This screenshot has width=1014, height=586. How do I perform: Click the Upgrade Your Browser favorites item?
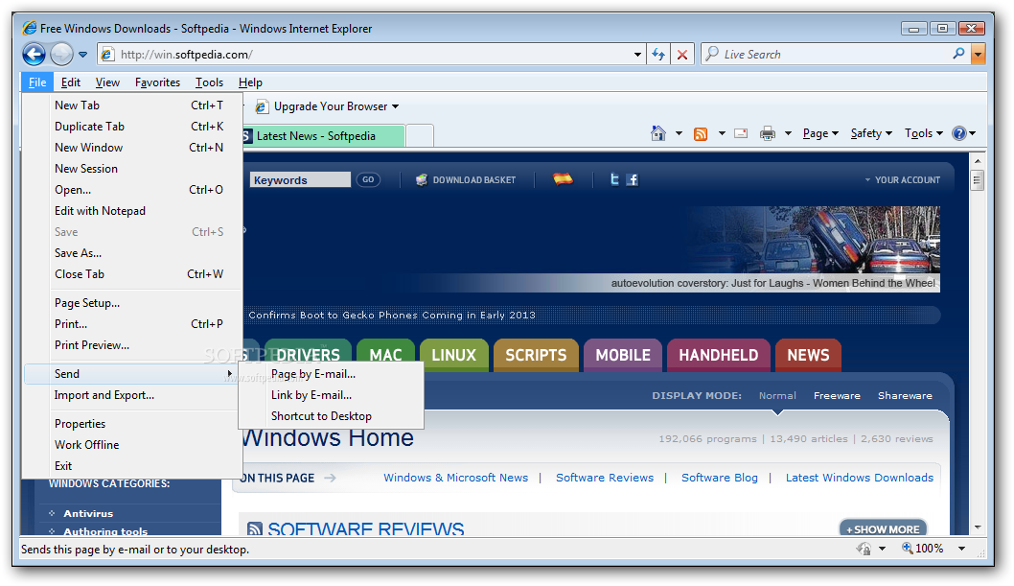click(327, 106)
